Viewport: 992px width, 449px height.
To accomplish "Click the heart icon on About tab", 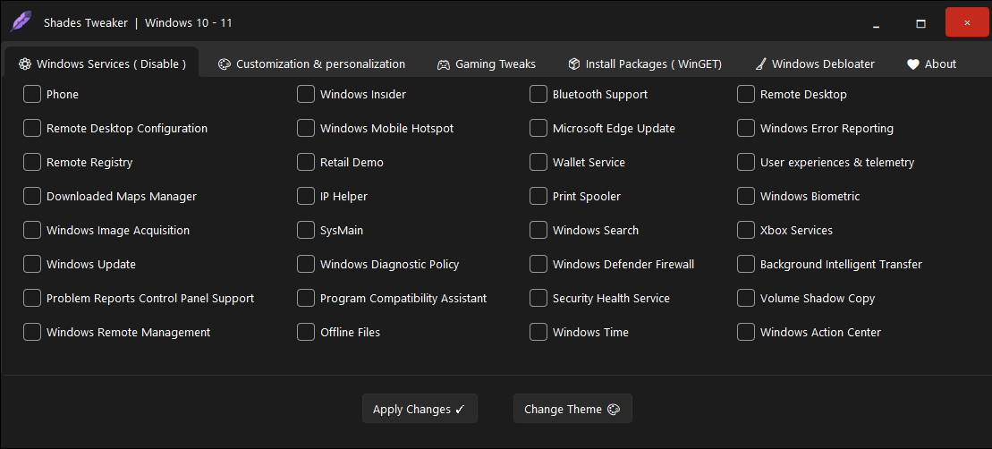I will tap(912, 64).
